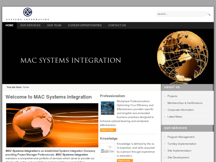Open the Knowledge article heading
Viewport: 216px width, 162px height.
[109, 139]
